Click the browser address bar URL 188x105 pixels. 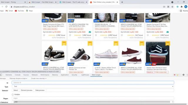[x=24, y=7]
